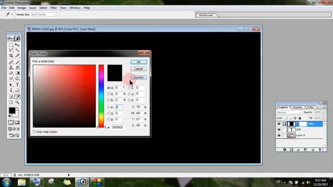Select the Pen tool
This screenshot has width=333, height=187.
coord(11,90)
